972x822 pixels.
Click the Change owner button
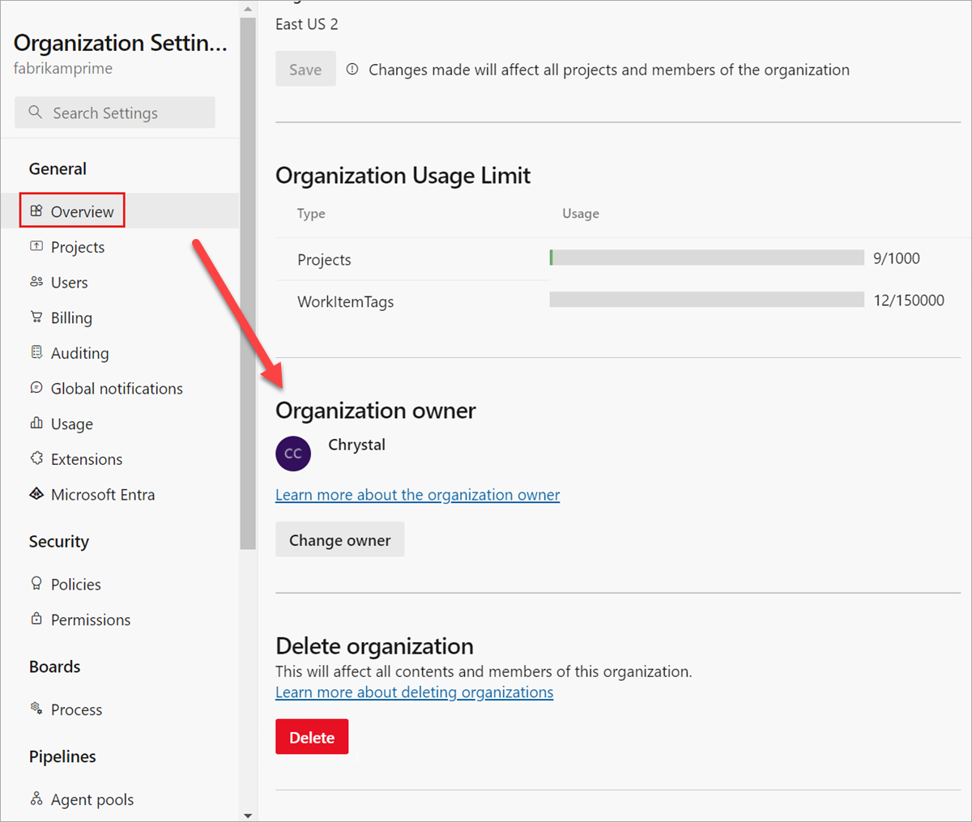339,540
